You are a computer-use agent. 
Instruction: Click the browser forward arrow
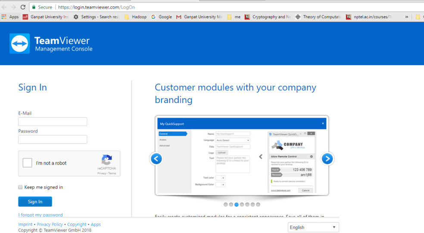click(13, 7)
